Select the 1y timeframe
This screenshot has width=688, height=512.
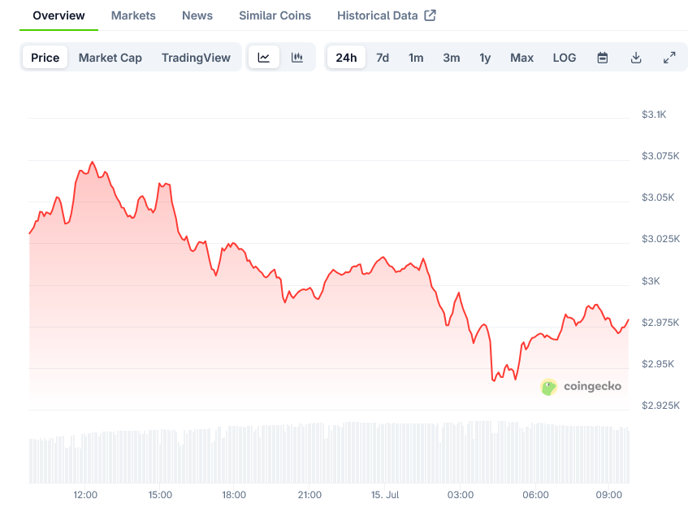tap(485, 58)
